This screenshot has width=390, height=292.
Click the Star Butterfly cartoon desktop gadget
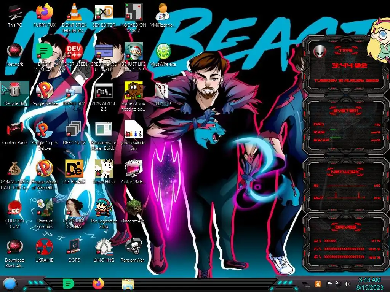pyautogui.click(x=379, y=40)
